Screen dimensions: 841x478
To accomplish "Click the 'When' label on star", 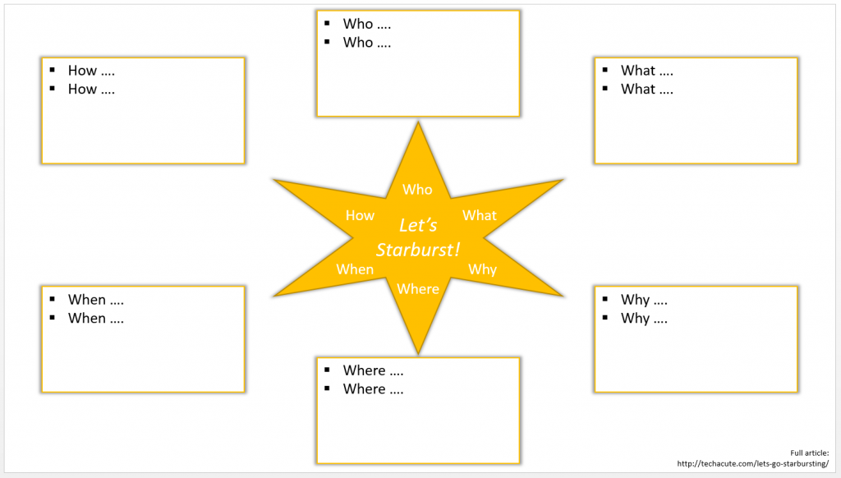I will [355, 269].
